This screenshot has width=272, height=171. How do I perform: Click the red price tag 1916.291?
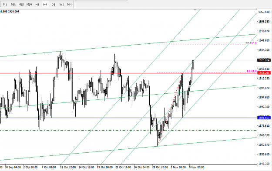264,73
